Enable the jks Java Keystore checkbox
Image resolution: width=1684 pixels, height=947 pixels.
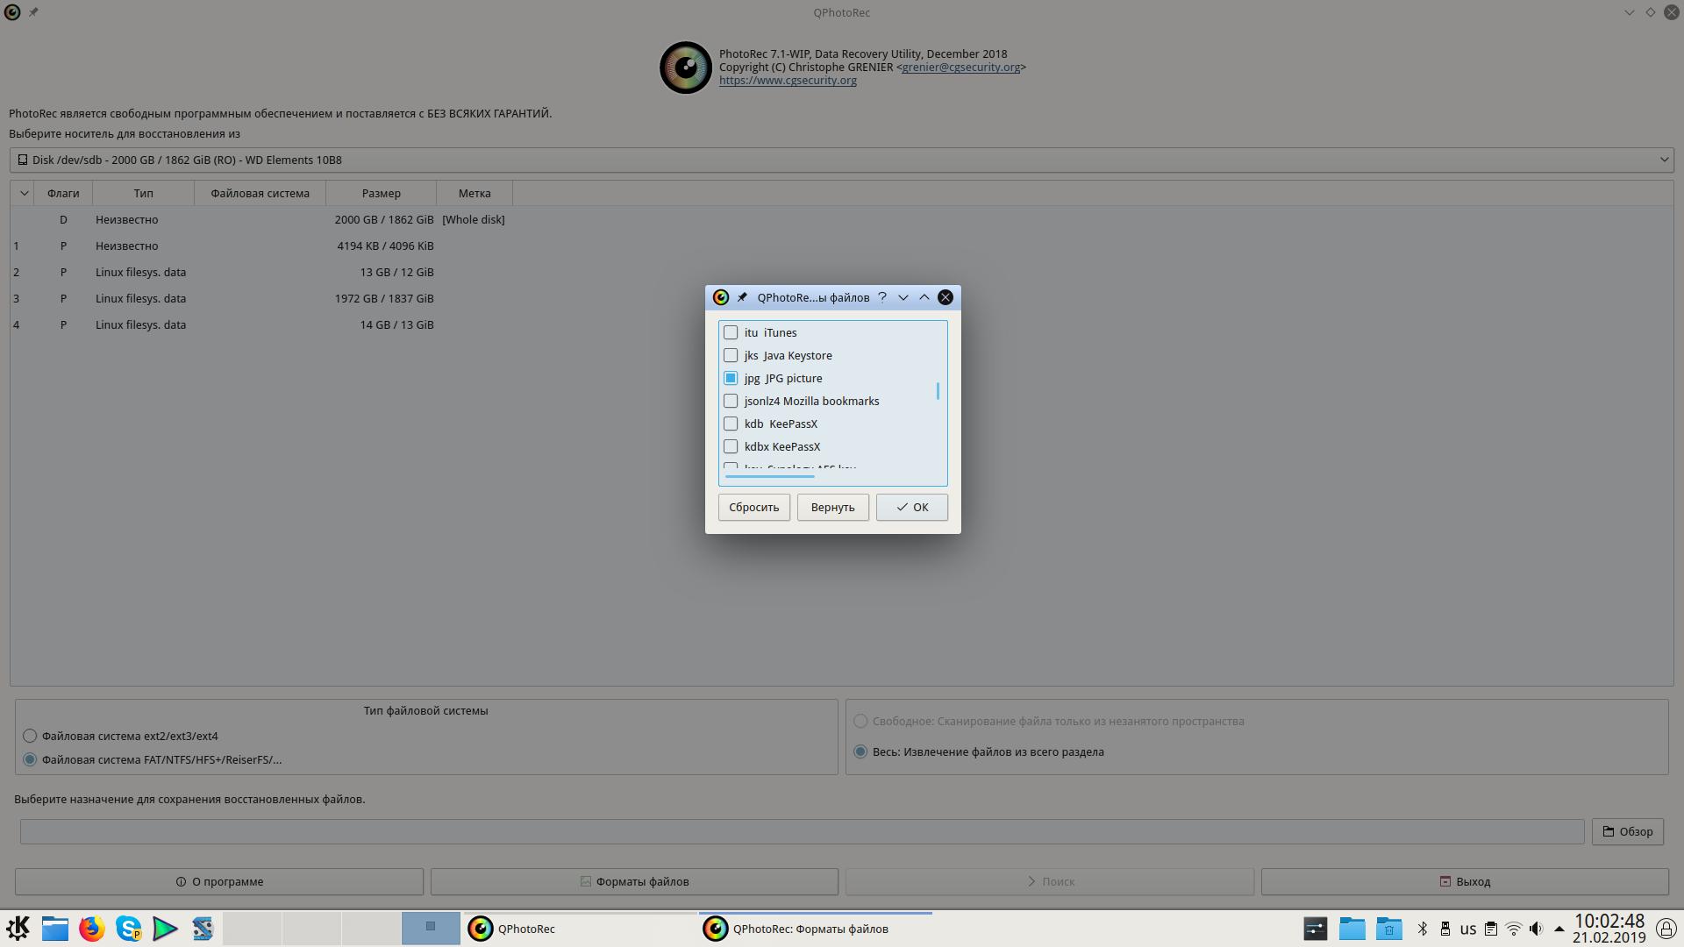[x=731, y=355]
